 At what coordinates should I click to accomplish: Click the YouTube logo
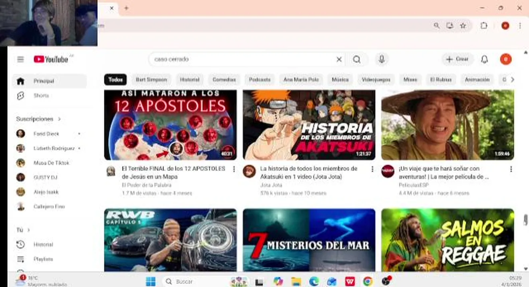point(51,59)
